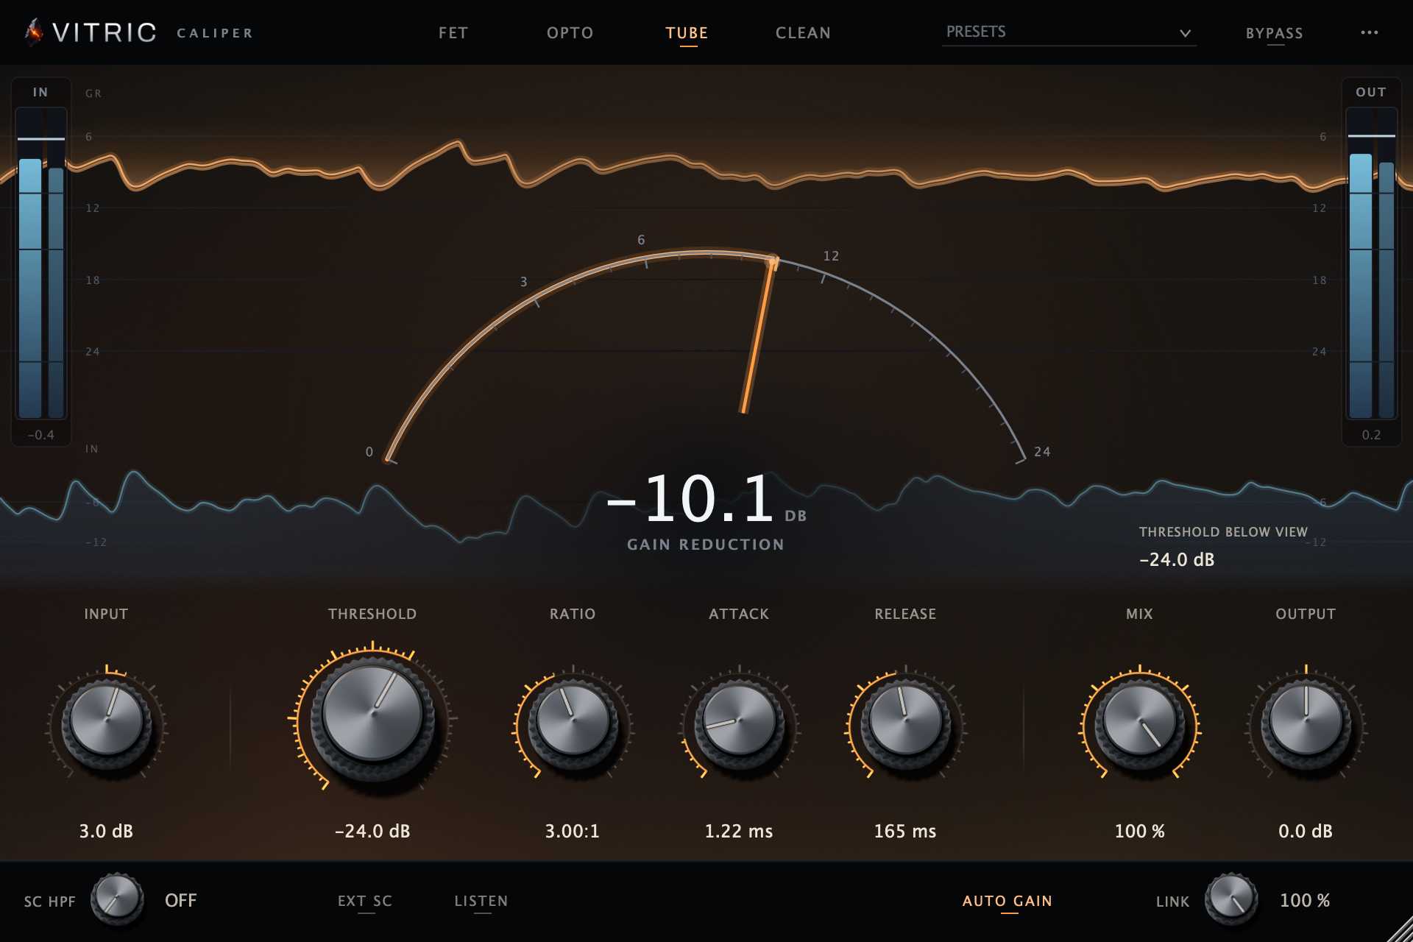Click the 3.00:1 ratio value
Viewport: 1413px width, 942px height.
[x=573, y=831]
